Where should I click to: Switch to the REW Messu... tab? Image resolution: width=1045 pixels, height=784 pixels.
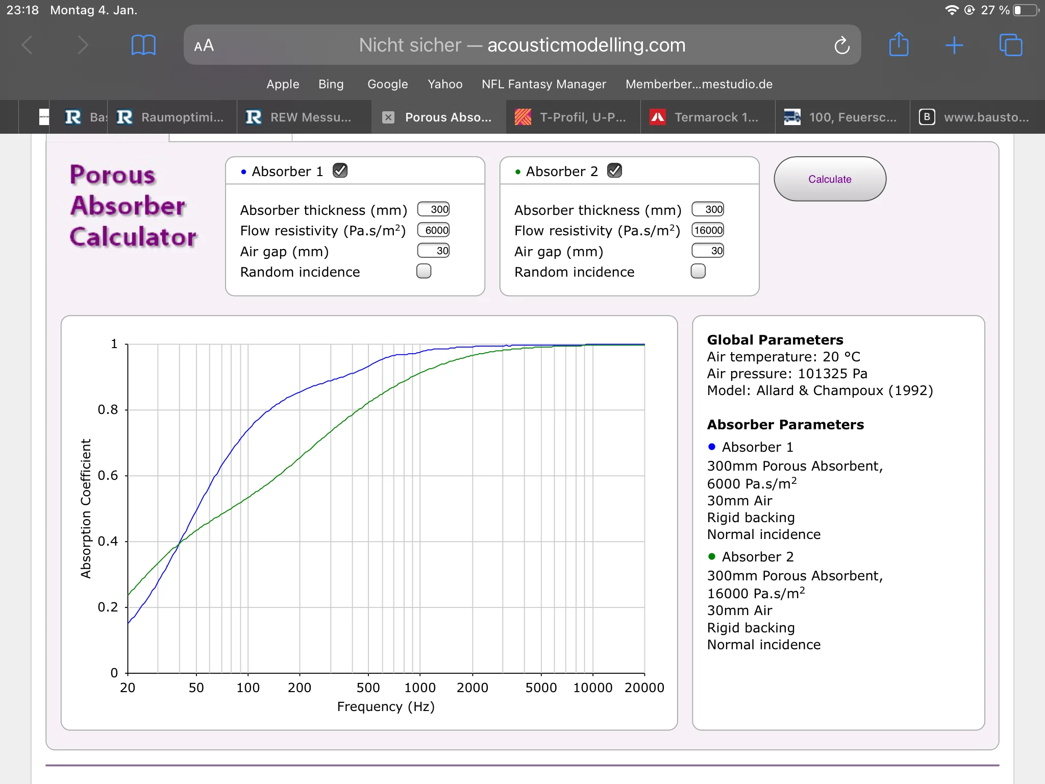[304, 117]
